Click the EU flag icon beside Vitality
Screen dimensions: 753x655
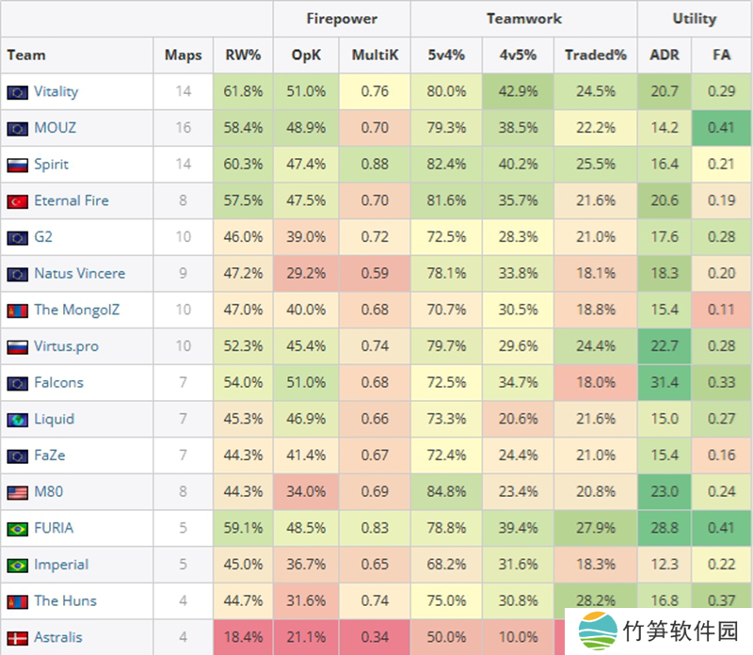click(17, 92)
